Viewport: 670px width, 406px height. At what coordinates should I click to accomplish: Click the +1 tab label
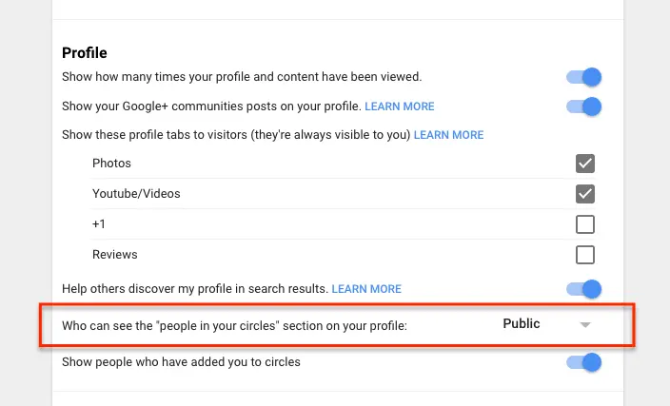tap(99, 224)
